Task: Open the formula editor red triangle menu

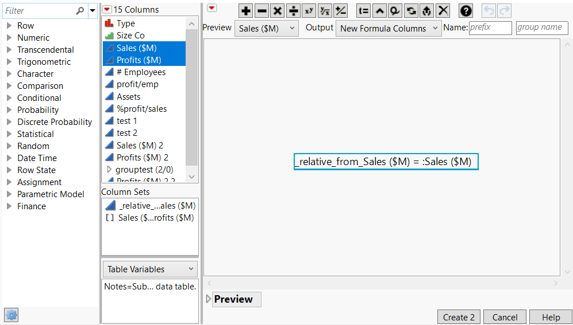Action: [212, 8]
